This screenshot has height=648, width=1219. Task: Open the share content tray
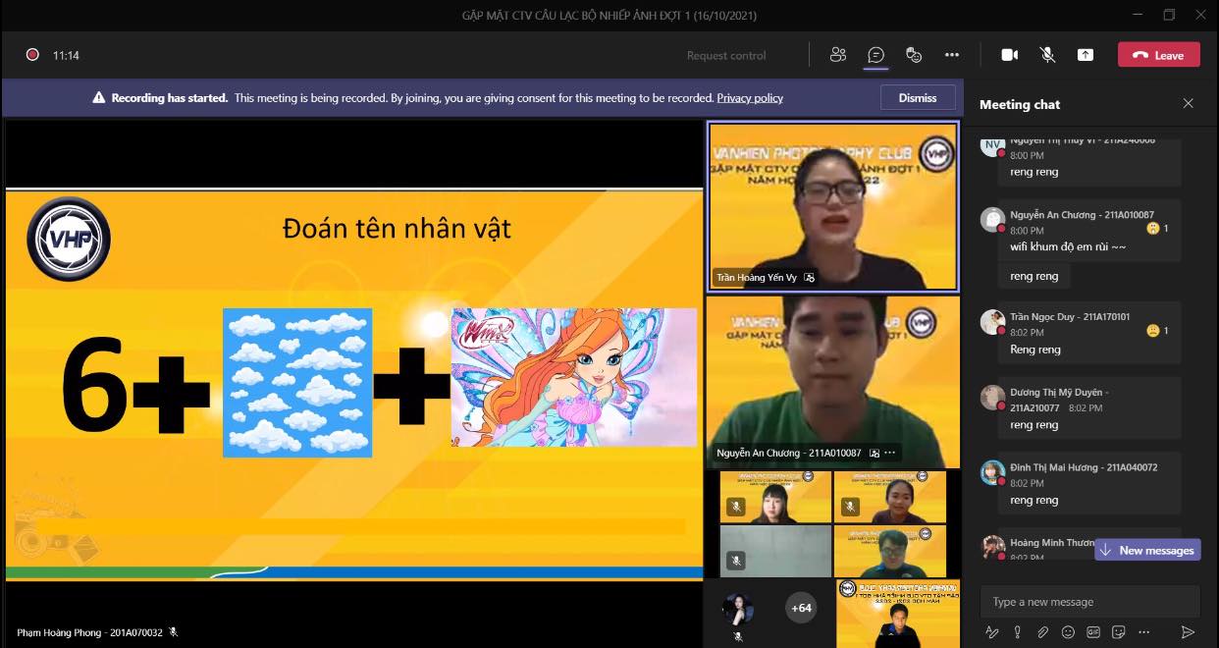(x=1086, y=55)
